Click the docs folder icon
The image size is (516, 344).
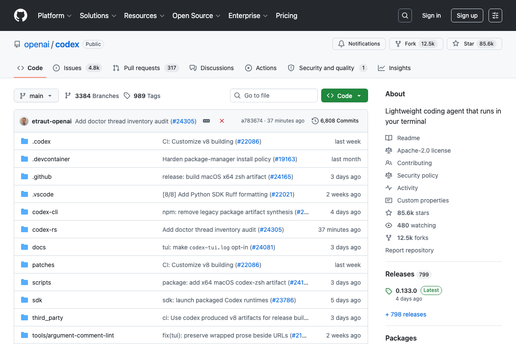[25, 247]
